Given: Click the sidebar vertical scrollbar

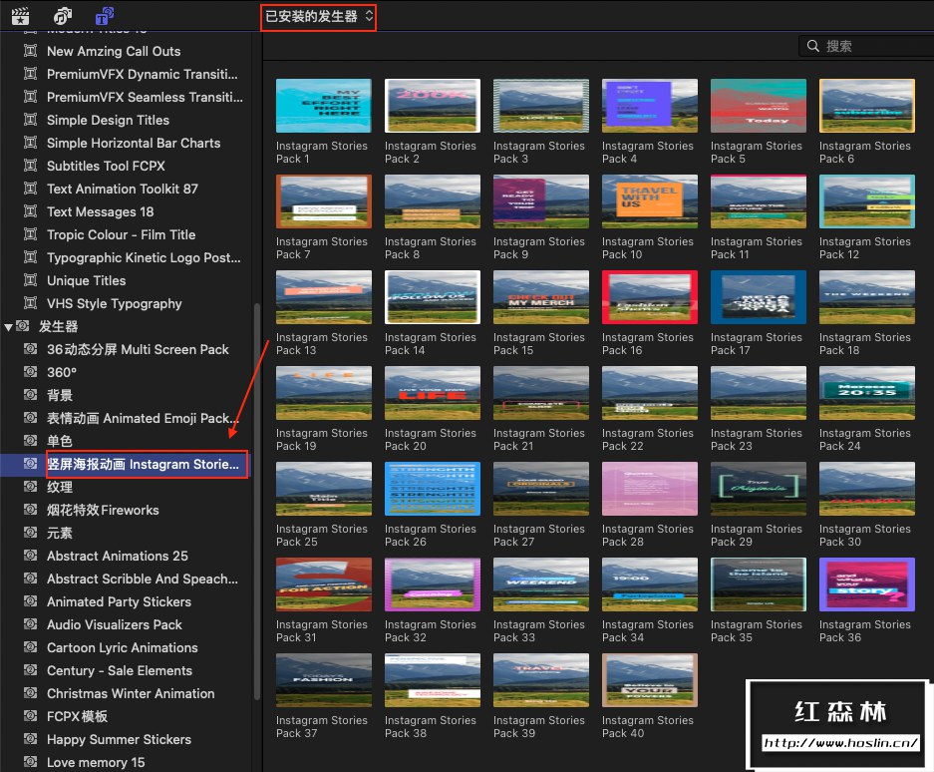Looking at the screenshot, I should pyautogui.click(x=257, y=501).
